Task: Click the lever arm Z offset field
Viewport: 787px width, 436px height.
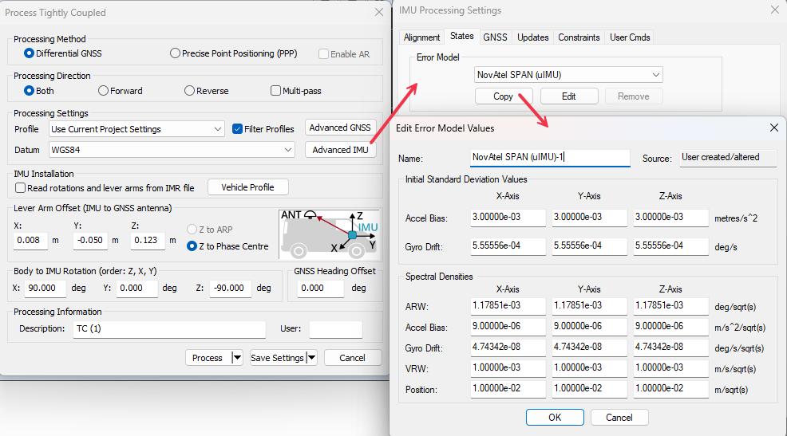Action: (148, 241)
